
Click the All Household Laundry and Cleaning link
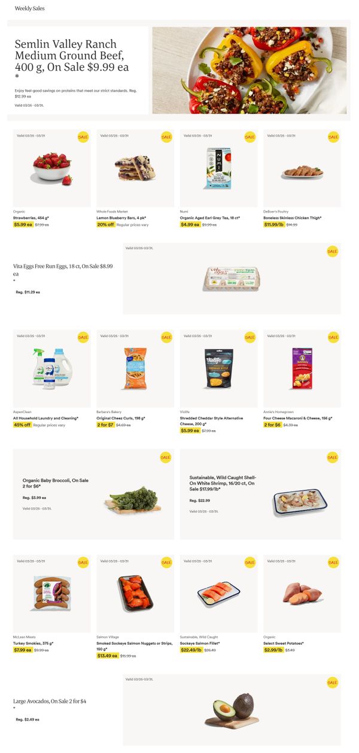[x=45, y=418]
